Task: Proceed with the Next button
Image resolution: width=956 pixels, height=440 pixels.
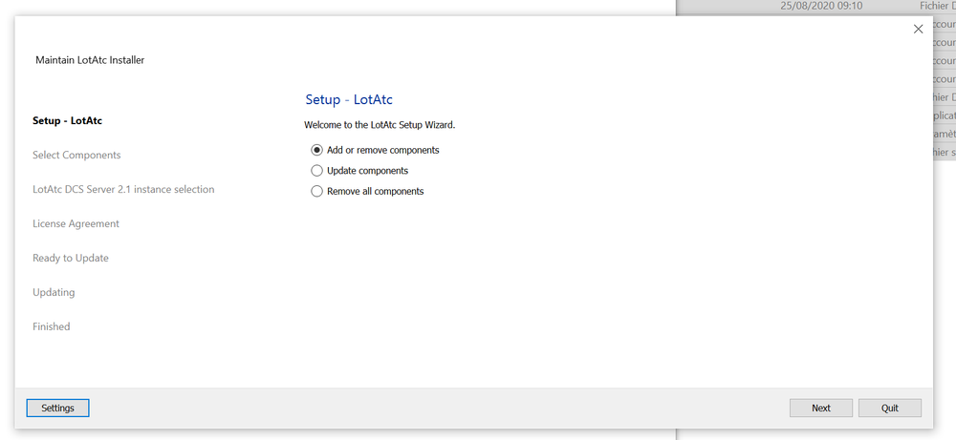Action: 820,408
